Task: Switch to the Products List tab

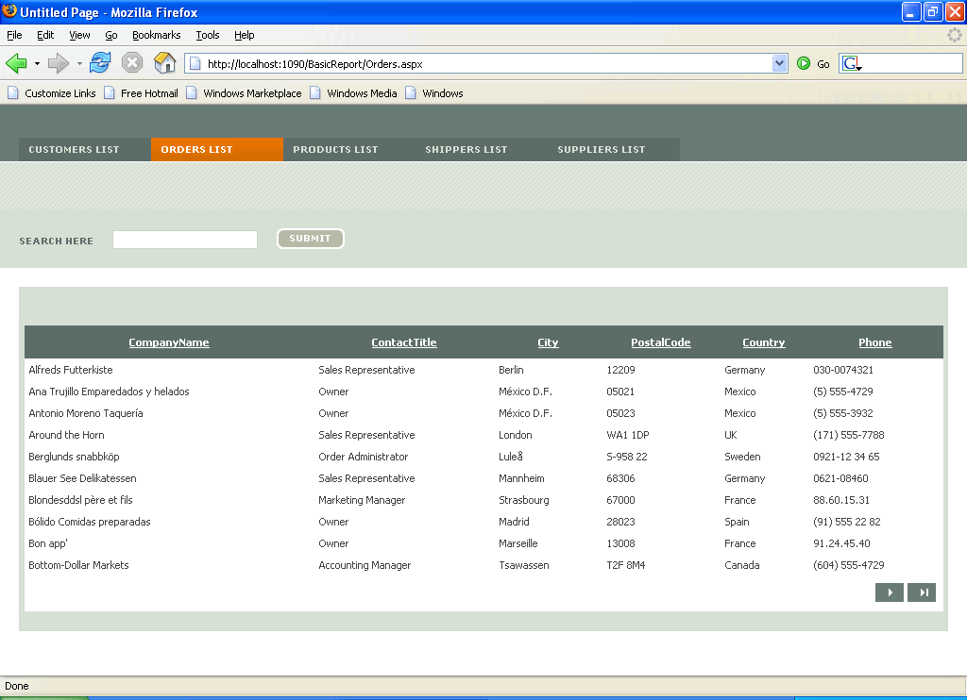Action: pyautogui.click(x=335, y=149)
